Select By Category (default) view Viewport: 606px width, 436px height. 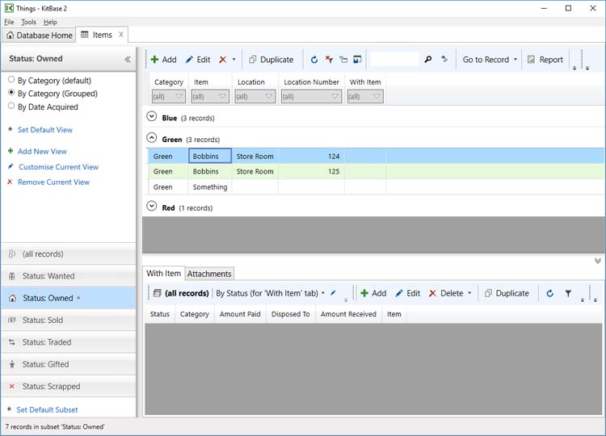[49, 80]
